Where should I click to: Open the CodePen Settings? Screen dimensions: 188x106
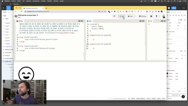click(x=142, y=16)
